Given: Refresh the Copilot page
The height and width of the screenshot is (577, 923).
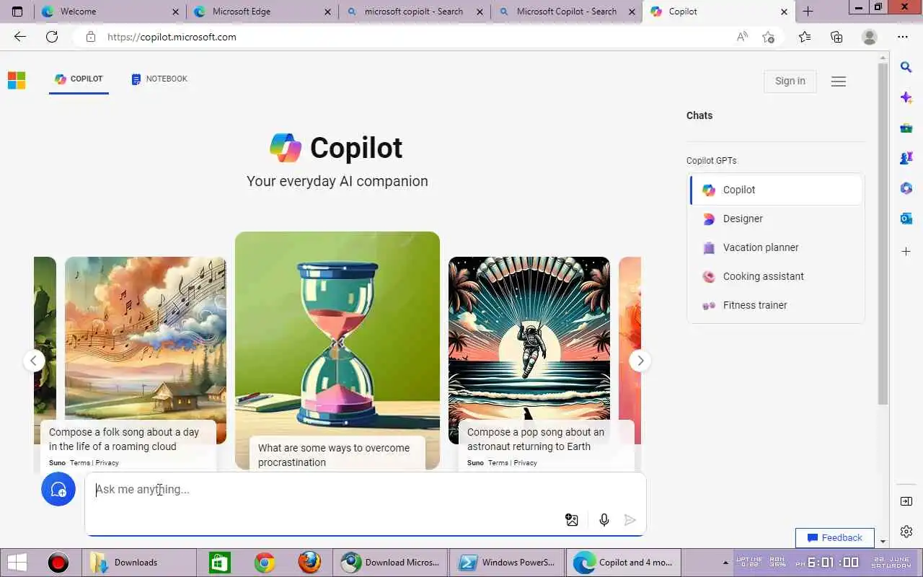Looking at the screenshot, I should [52, 37].
